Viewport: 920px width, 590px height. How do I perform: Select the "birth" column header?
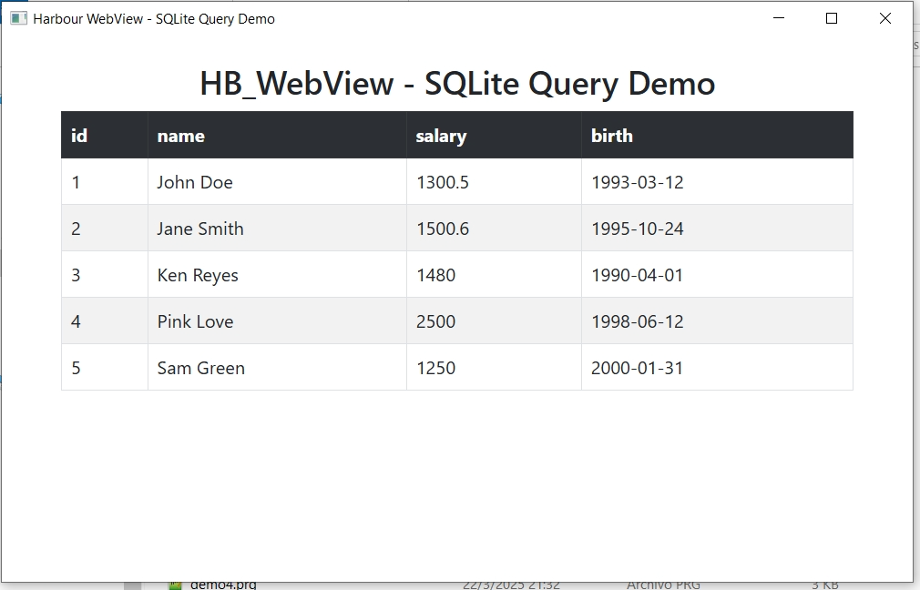click(611, 136)
